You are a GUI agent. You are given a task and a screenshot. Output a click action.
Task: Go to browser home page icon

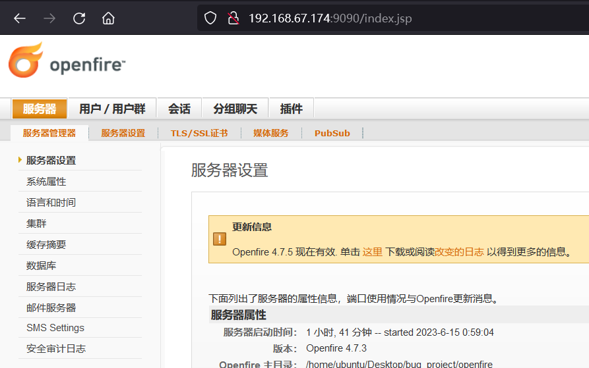(108, 18)
